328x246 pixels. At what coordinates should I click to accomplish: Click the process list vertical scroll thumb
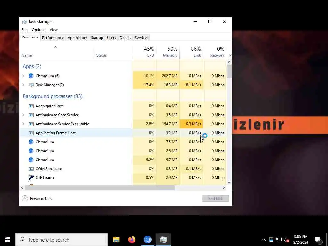click(229, 71)
